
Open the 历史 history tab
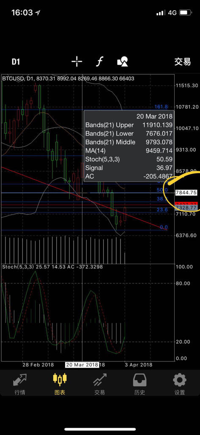coord(140,384)
